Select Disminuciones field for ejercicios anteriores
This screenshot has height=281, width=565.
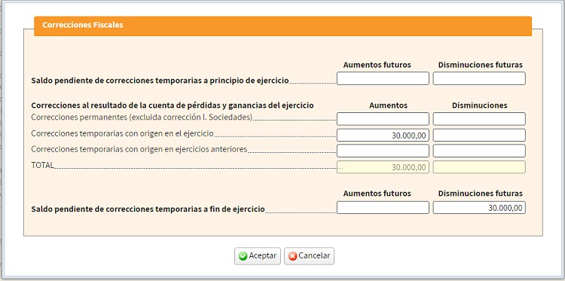pos(479,151)
